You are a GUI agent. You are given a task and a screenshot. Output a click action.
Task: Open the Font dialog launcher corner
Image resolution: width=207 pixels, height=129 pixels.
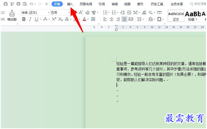click(99, 24)
